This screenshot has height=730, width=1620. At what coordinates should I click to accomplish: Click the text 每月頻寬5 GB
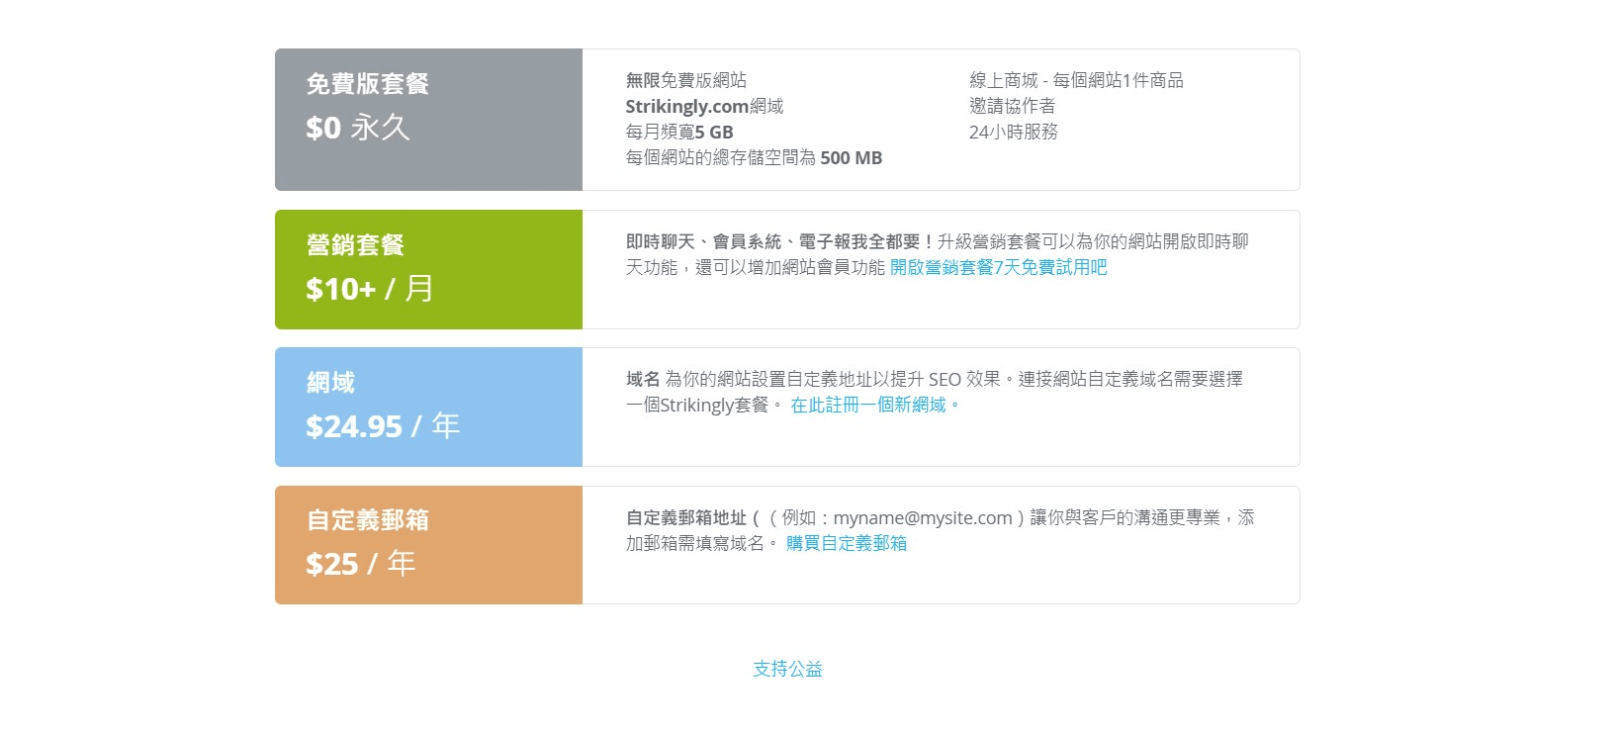(x=679, y=132)
